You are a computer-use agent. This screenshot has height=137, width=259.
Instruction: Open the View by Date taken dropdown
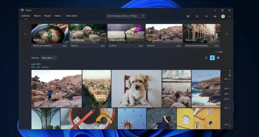tap(49, 58)
